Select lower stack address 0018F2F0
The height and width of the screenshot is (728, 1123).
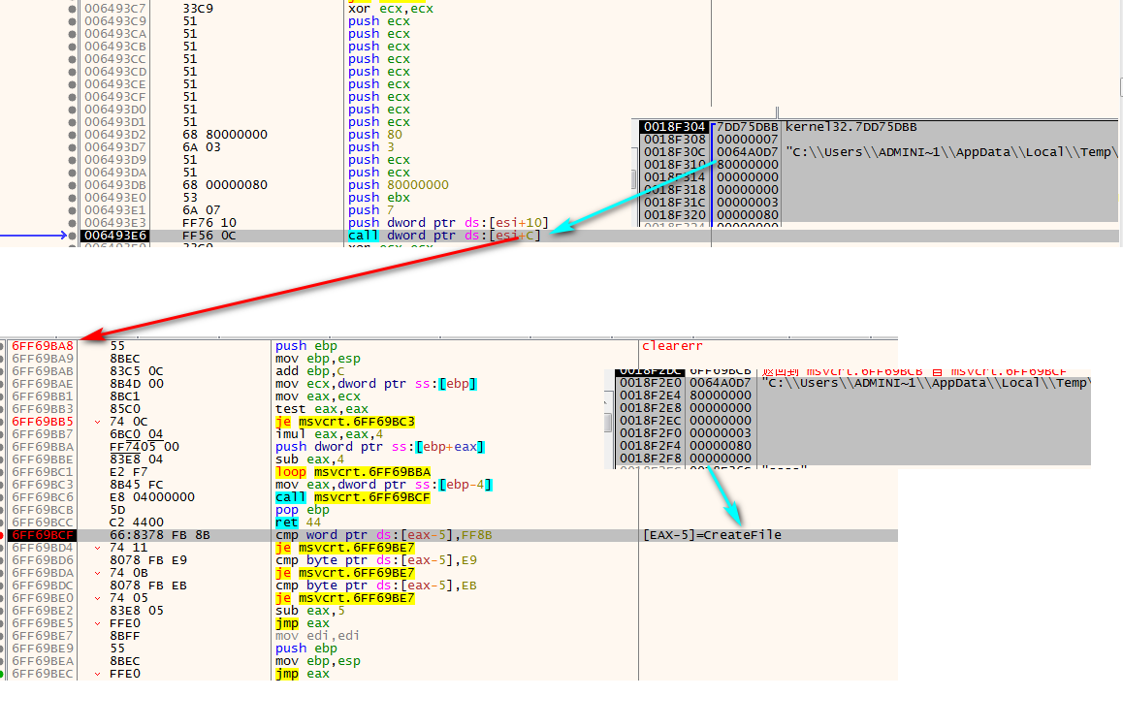[x=650, y=433]
